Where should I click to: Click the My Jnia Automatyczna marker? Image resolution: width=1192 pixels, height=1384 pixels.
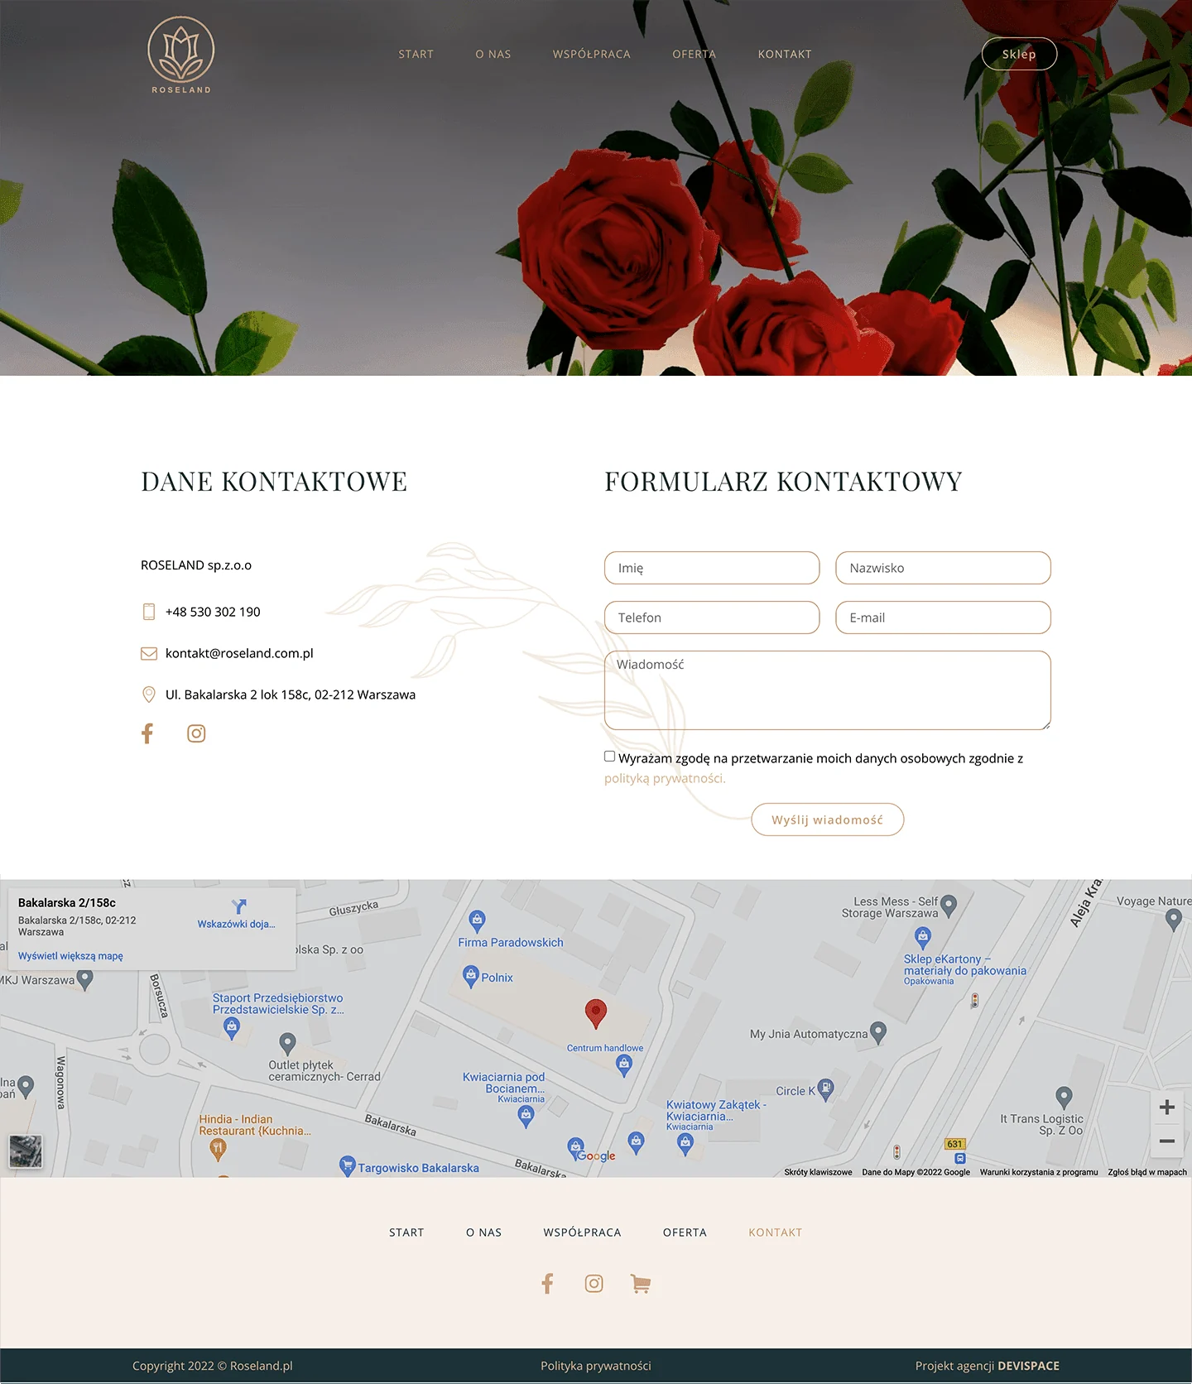coord(878,1032)
